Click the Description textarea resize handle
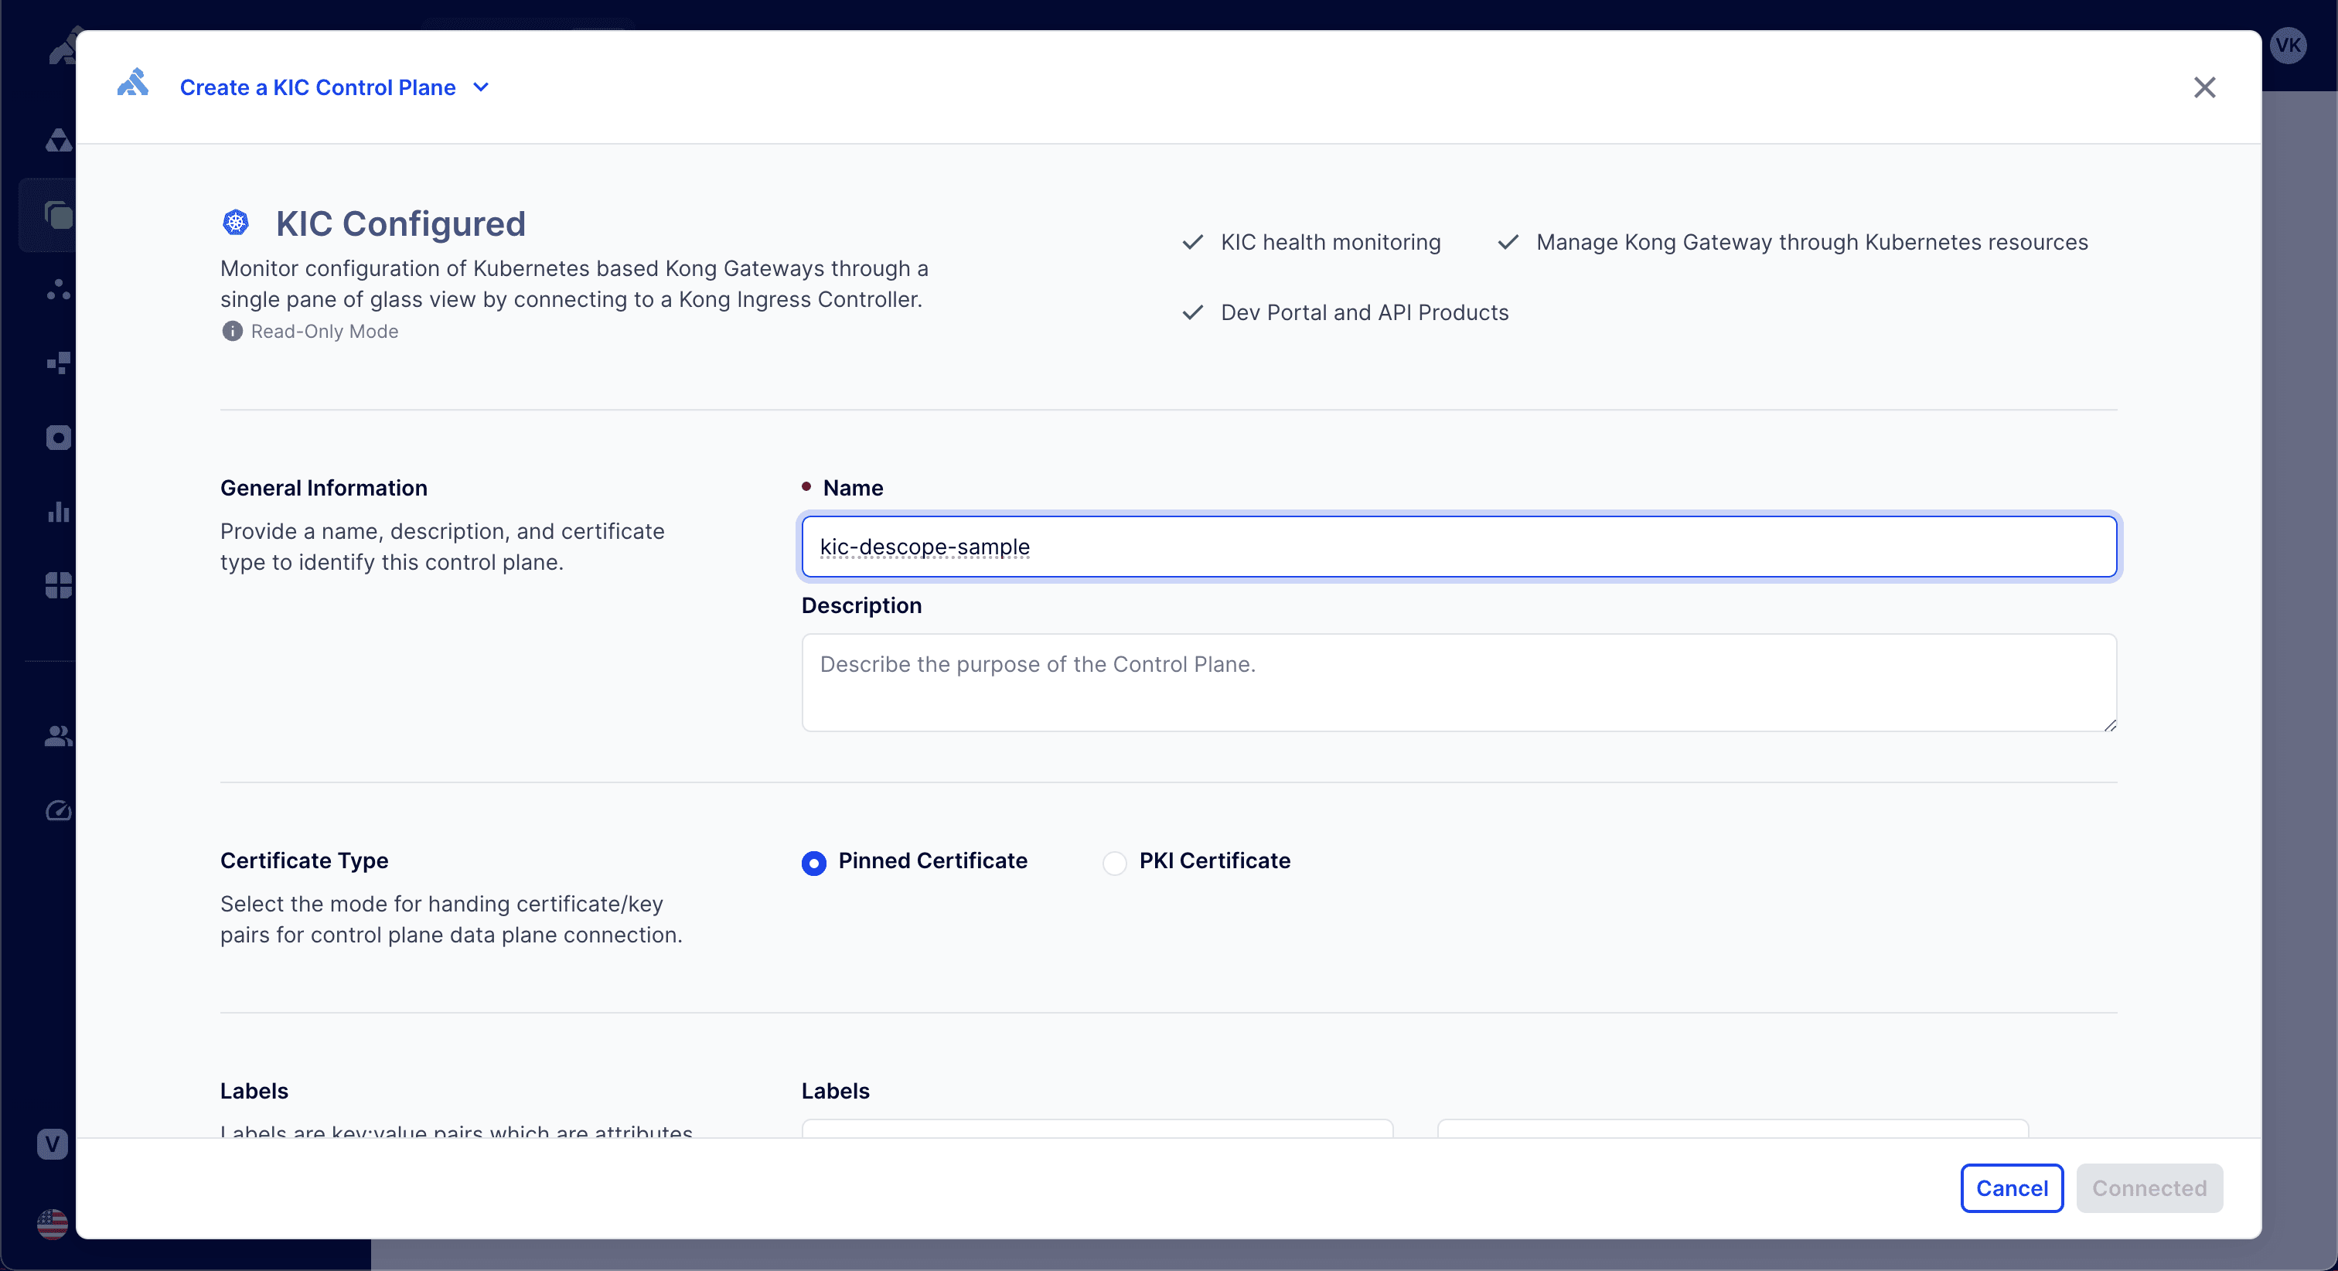 click(x=2109, y=724)
